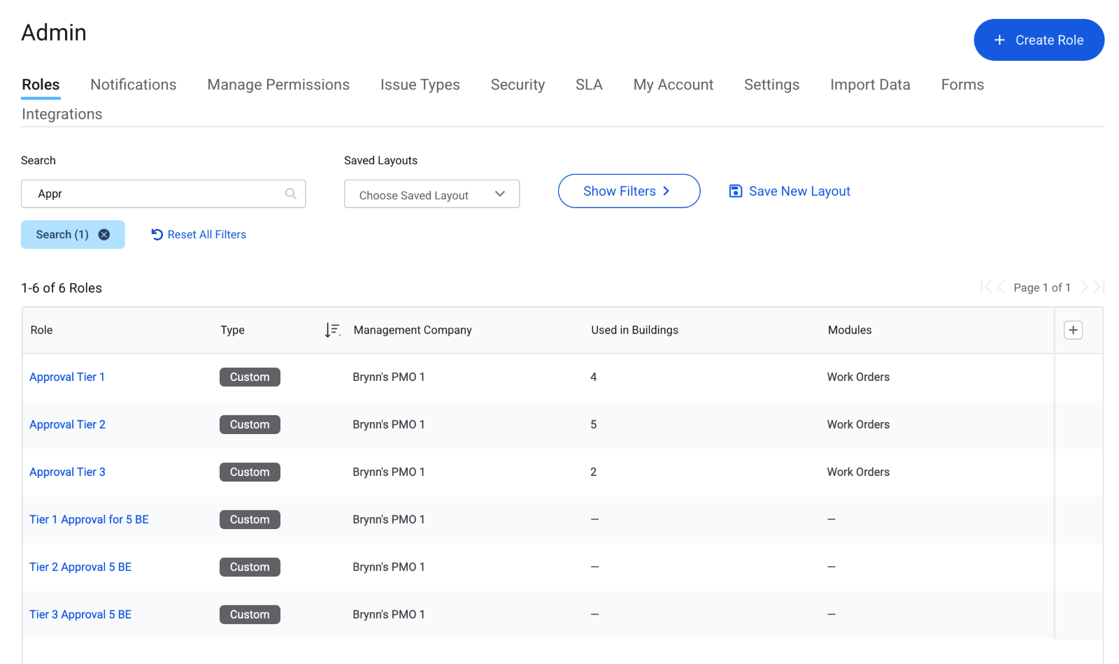Open the Integrations tab

point(62,114)
